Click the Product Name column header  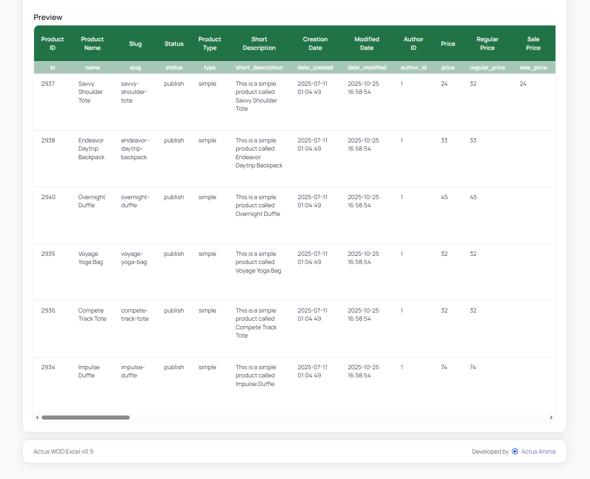coord(92,44)
